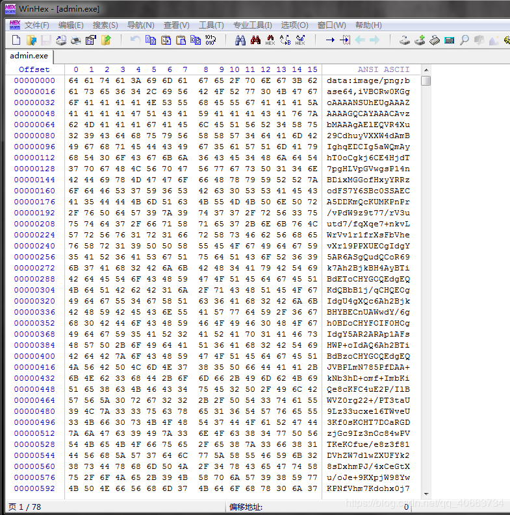Click the offset row 00000256
The height and width of the screenshot is (515, 510).
coord(34,257)
